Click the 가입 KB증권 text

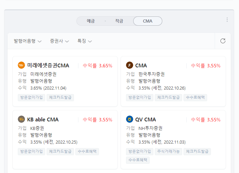31,128
